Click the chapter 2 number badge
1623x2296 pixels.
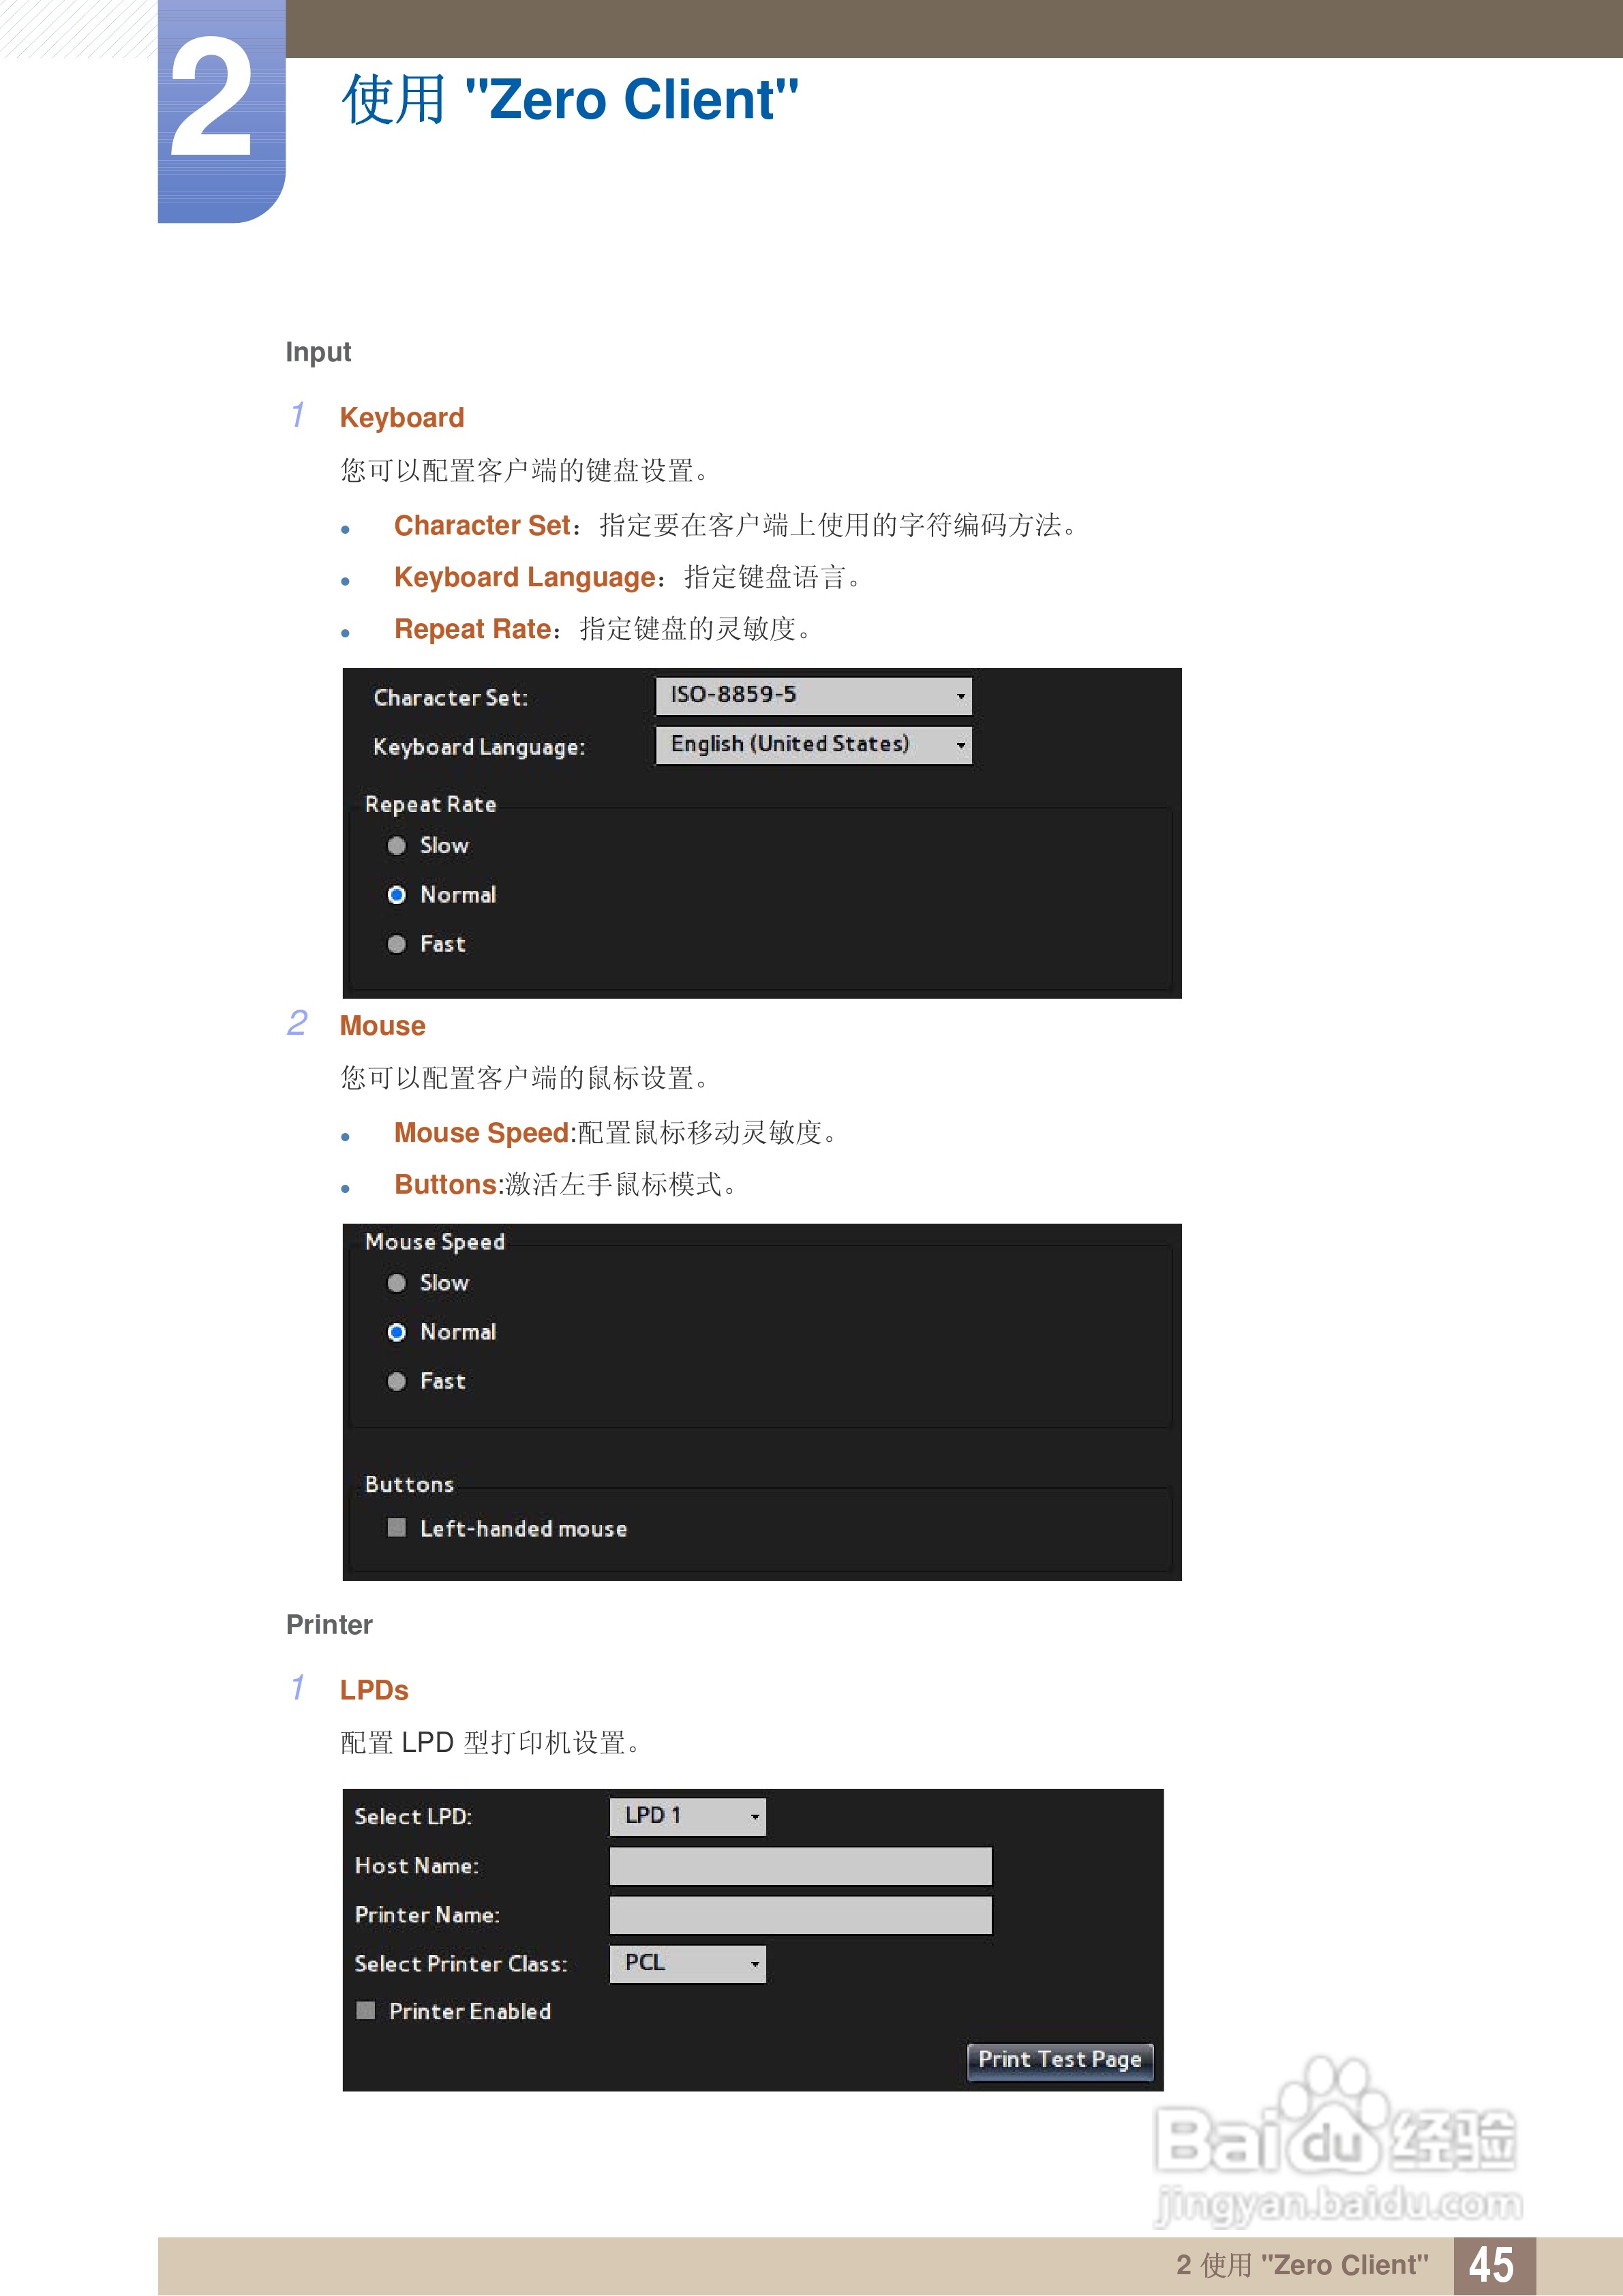click(x=213, y=100)
